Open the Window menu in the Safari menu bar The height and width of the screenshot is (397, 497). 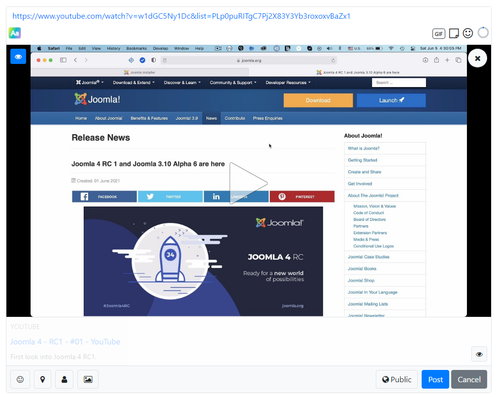pos(181,48)
